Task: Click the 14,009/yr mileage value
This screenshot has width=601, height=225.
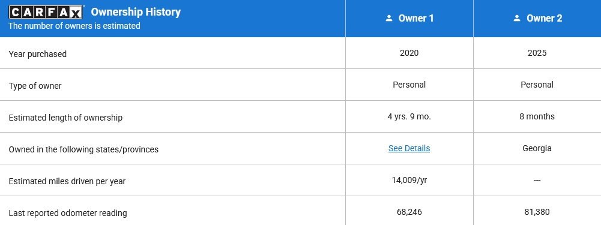Action: point(409,180)
